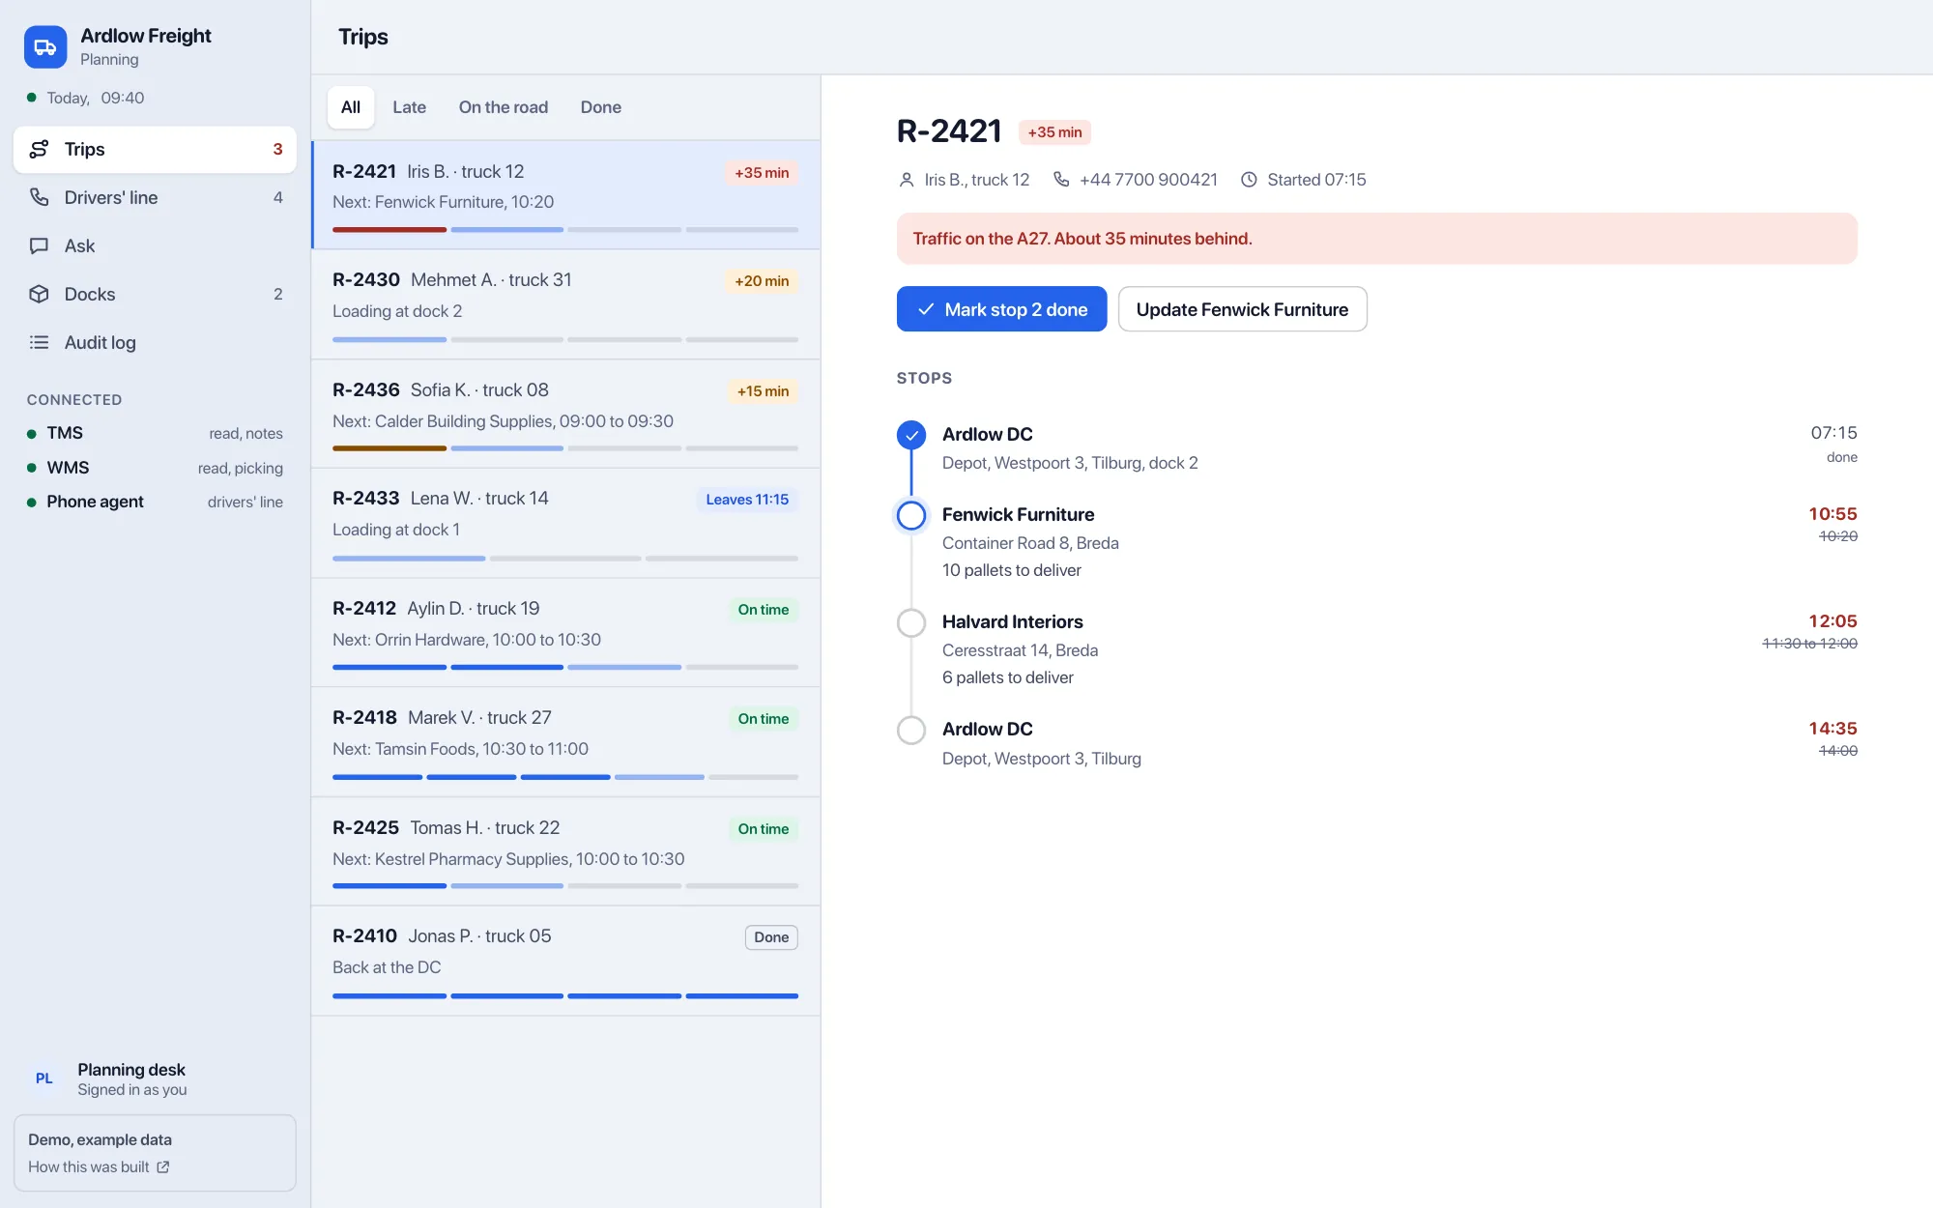1933x1208 pixels.
Task: Click Update Fenwick Furniture button
Action: coord(1242,309)
